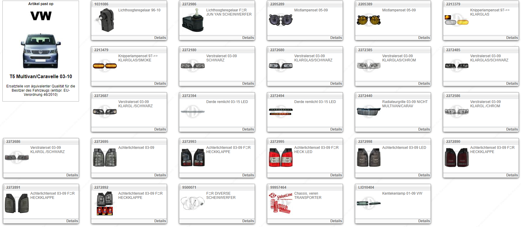The width and height of the screenshot is (521, 227).
Task: Click the radiator grille thumbnail 2272440
Action: click(x=368, y=111)
